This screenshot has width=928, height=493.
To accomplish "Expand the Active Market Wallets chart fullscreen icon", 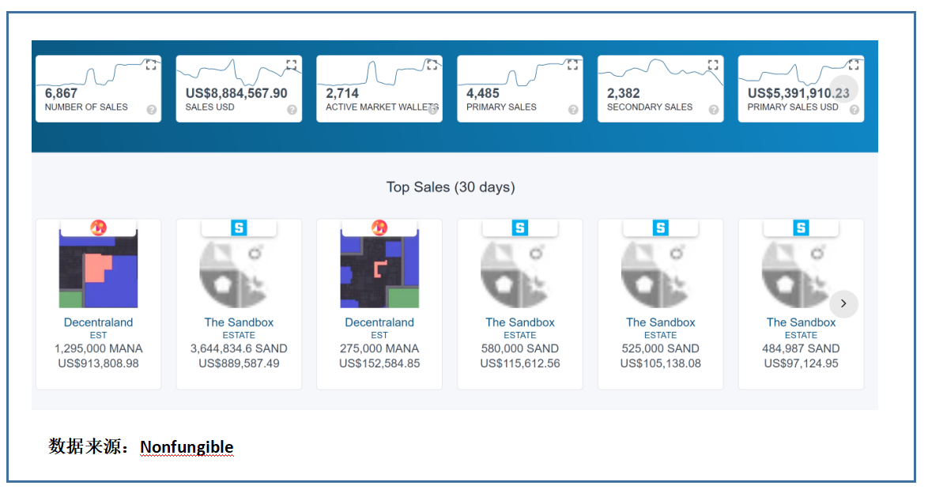I will (432, 65).
